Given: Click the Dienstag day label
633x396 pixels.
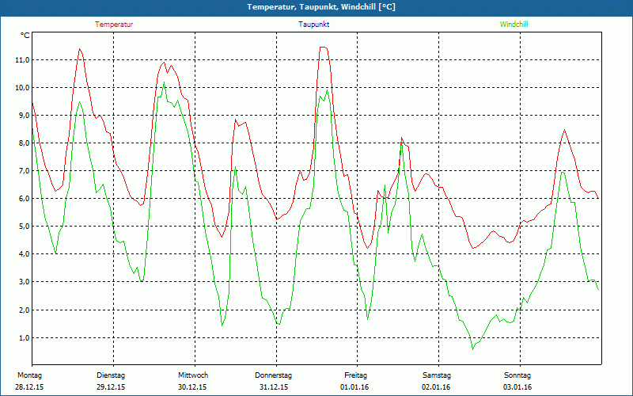Looking at the screenshot, I should (111, 375).
